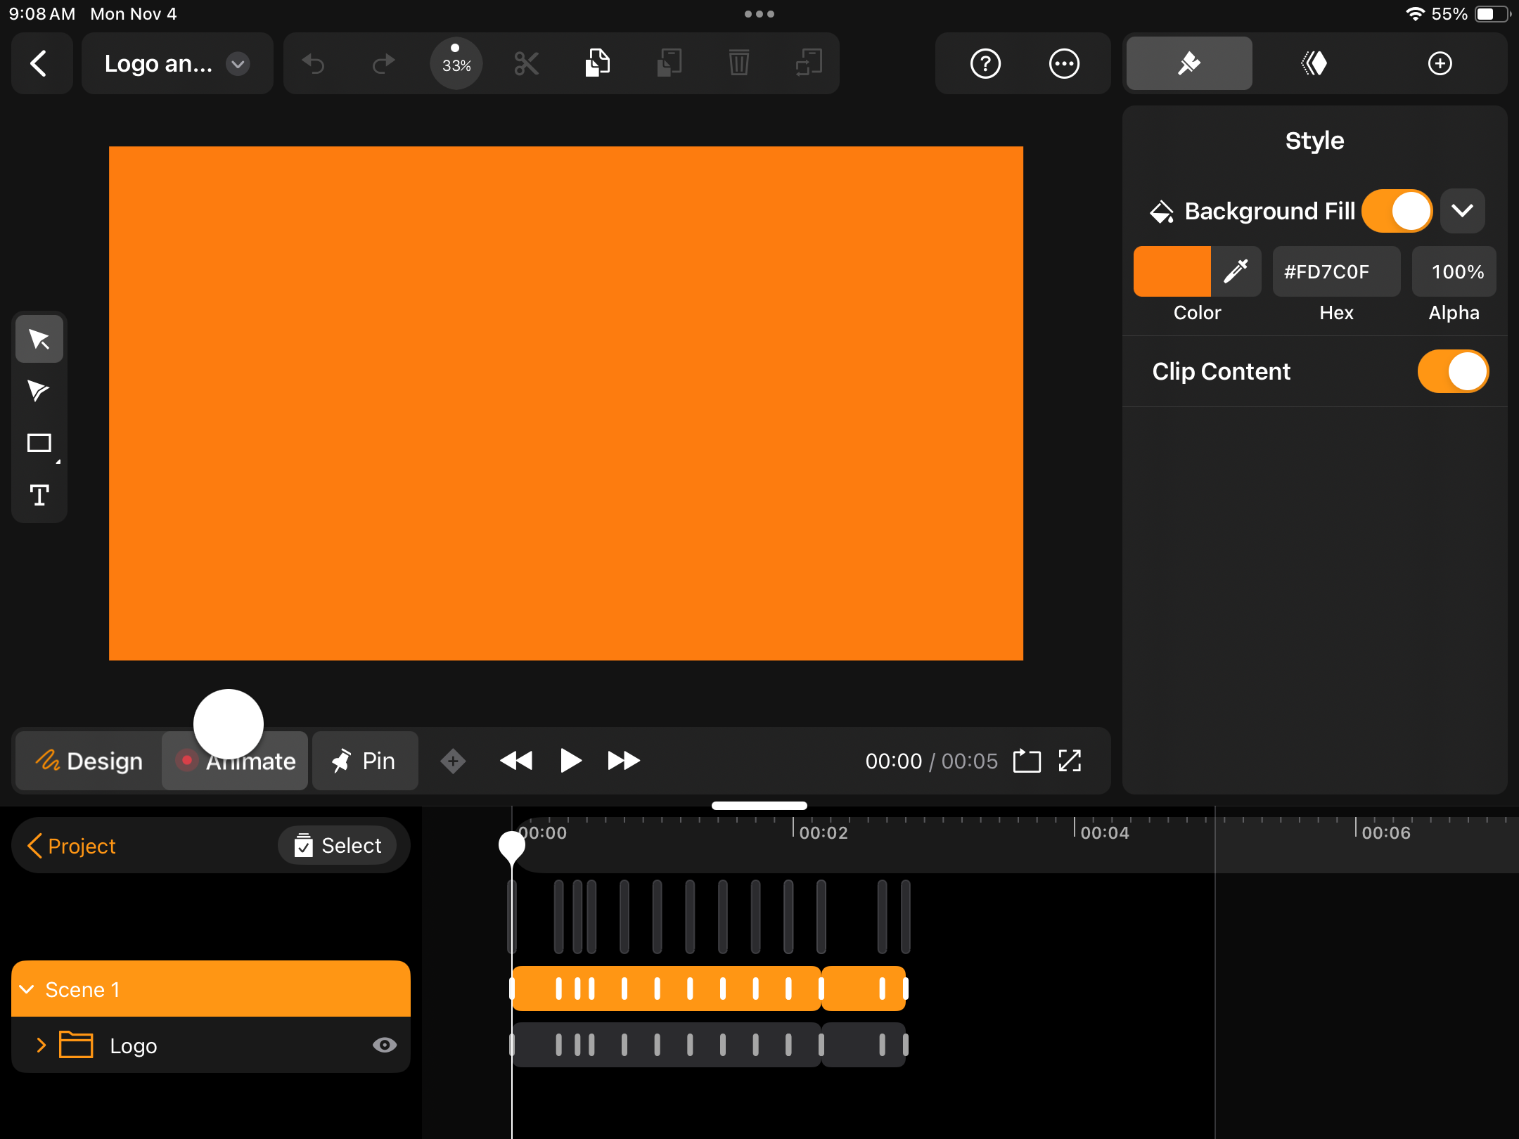Select the orange Scene 1 timeline track

click(x=709, y=989)
